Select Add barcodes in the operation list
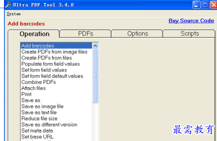The width and height of the screenshot is (217, 141). point(56,46)
